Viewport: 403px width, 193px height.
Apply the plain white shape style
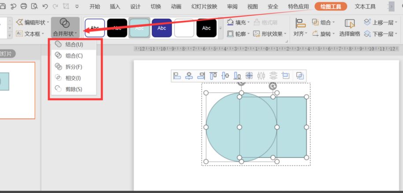(184, 28)
